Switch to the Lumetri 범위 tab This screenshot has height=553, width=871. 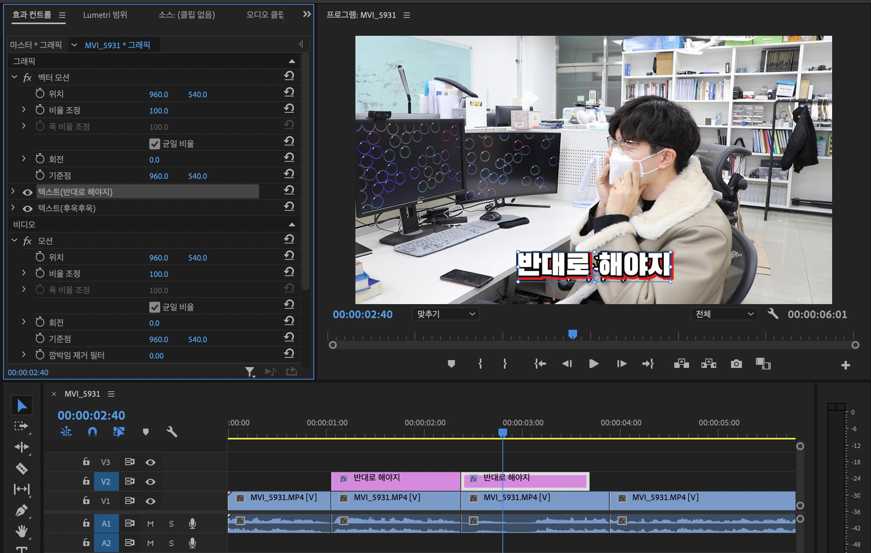coord(105,15)
